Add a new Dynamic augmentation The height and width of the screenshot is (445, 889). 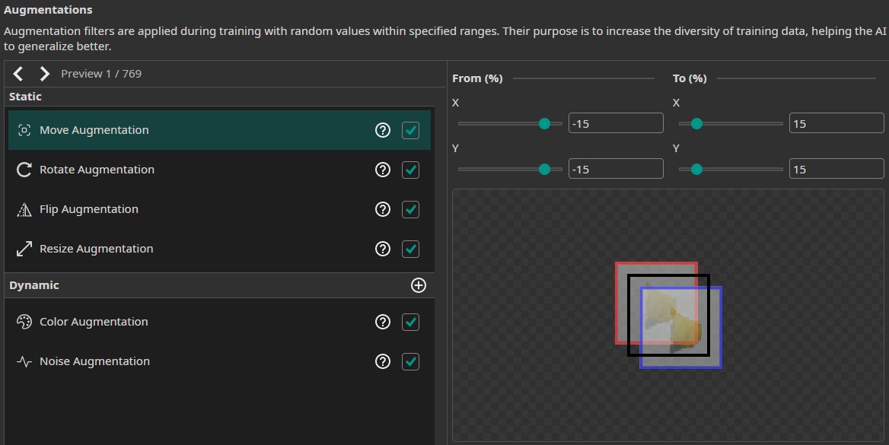(x=418, y=285)
